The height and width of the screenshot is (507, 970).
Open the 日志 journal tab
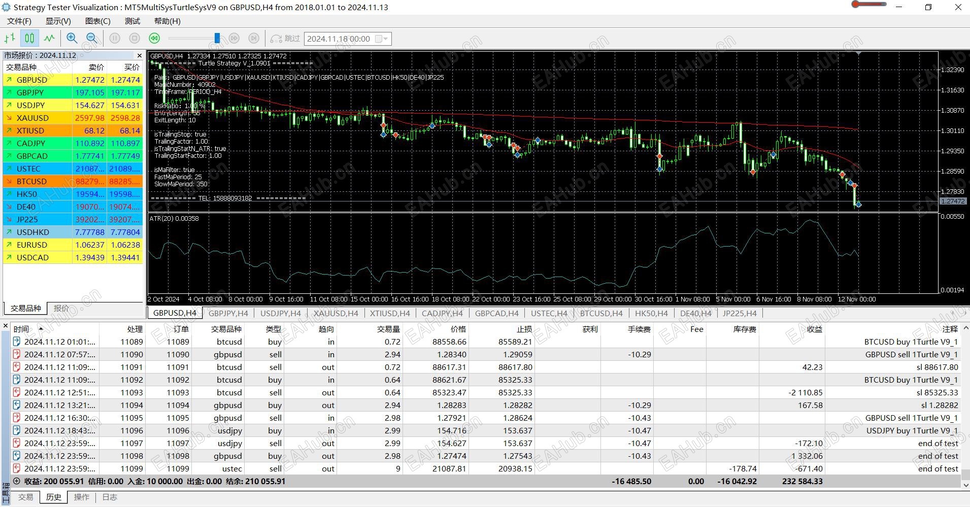(x=110, y=497)
